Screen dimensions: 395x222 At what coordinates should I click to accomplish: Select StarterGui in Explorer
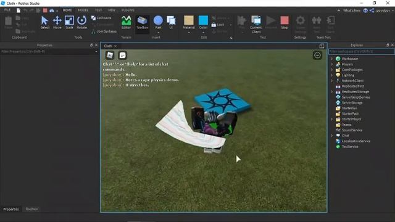pyautogui.click(x=349, y=109)
